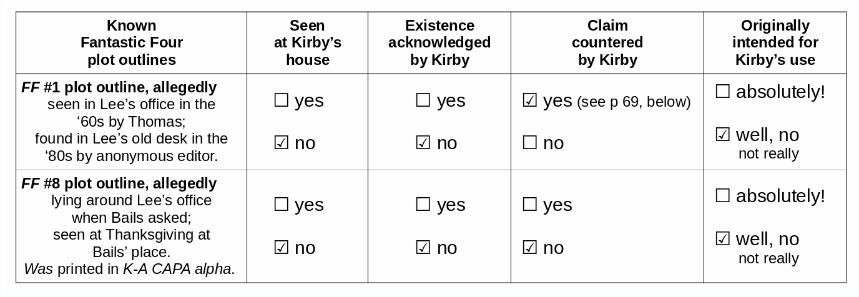Untick 'well, no' checkbox in the FF #8 row
The width and height of the screenshot is (859, 297).
point(722,238)
